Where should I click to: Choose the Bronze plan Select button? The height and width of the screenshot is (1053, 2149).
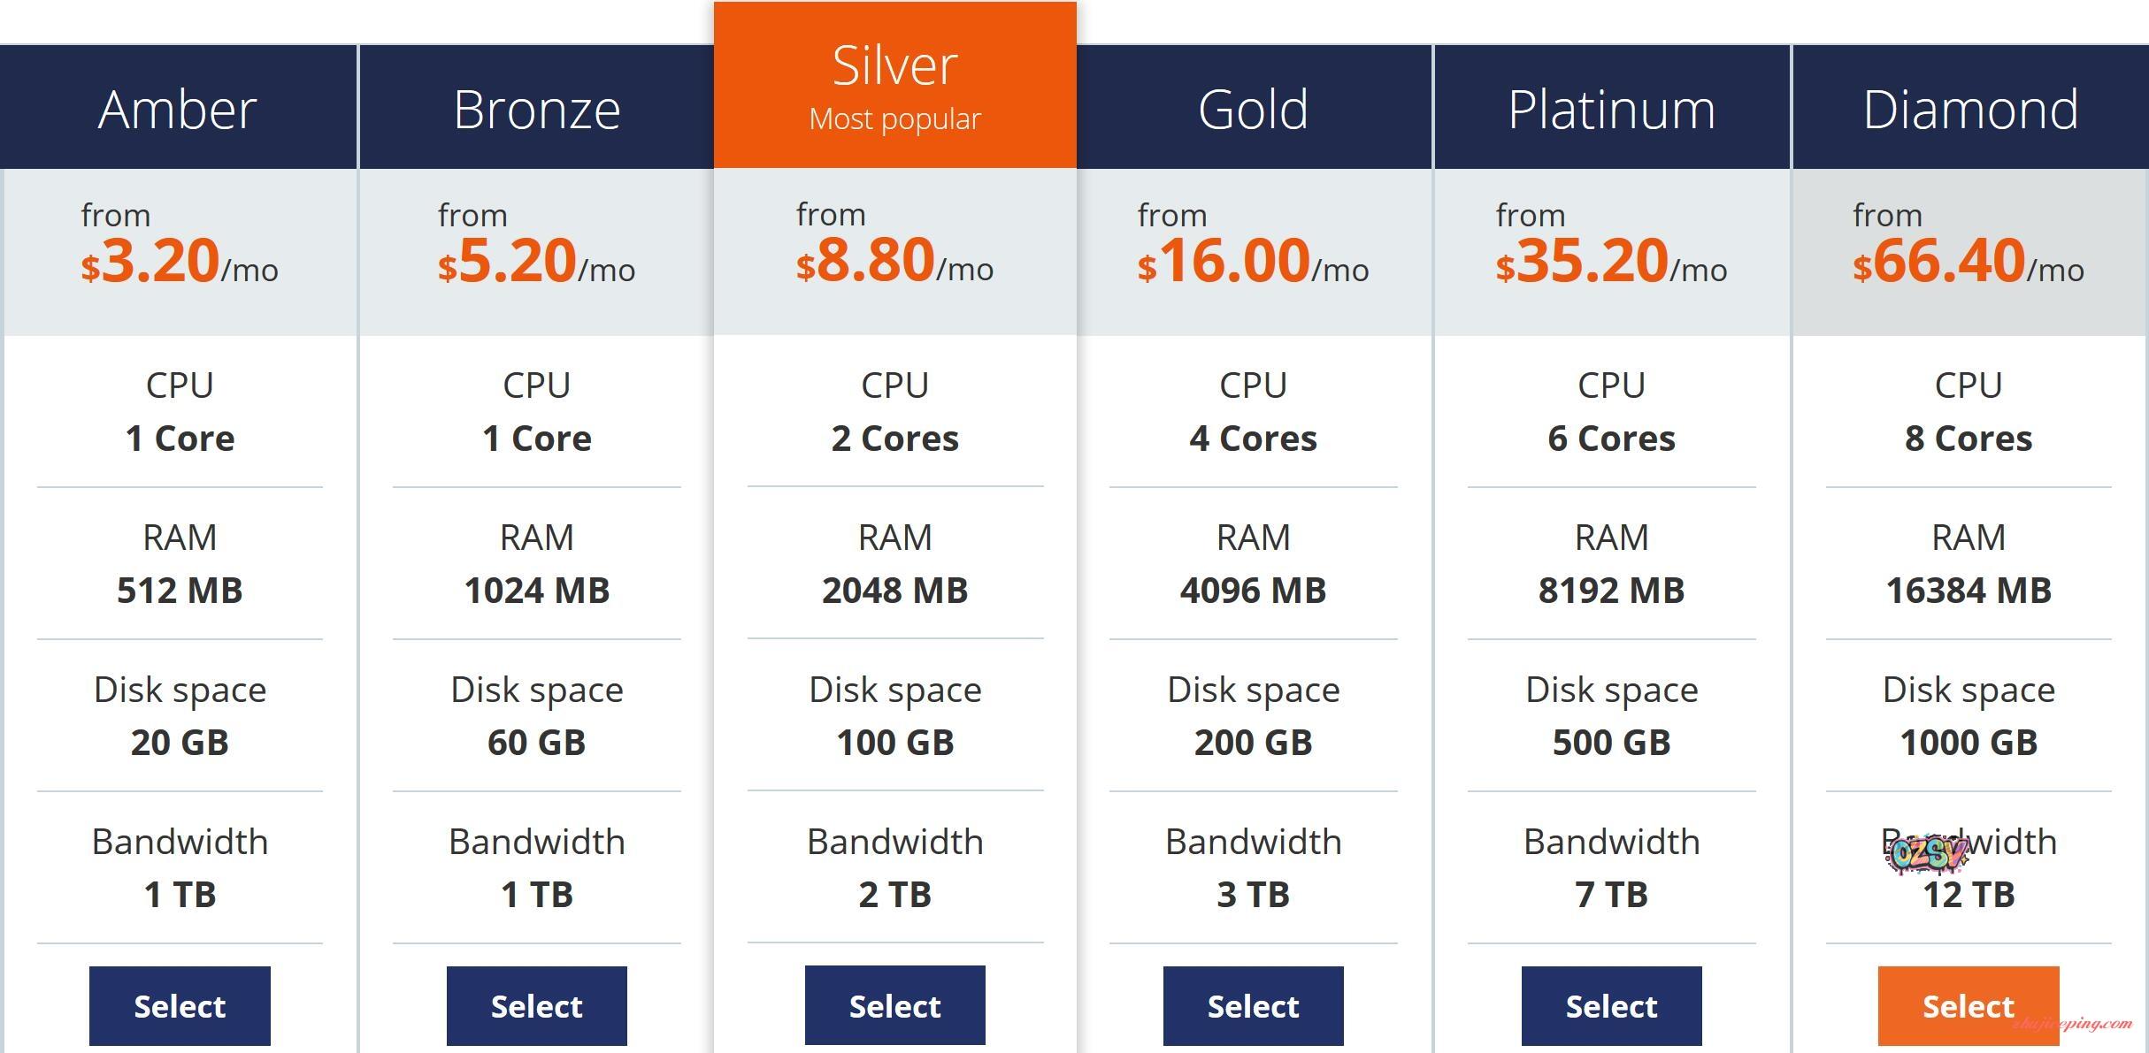[x=536, y=1005]
